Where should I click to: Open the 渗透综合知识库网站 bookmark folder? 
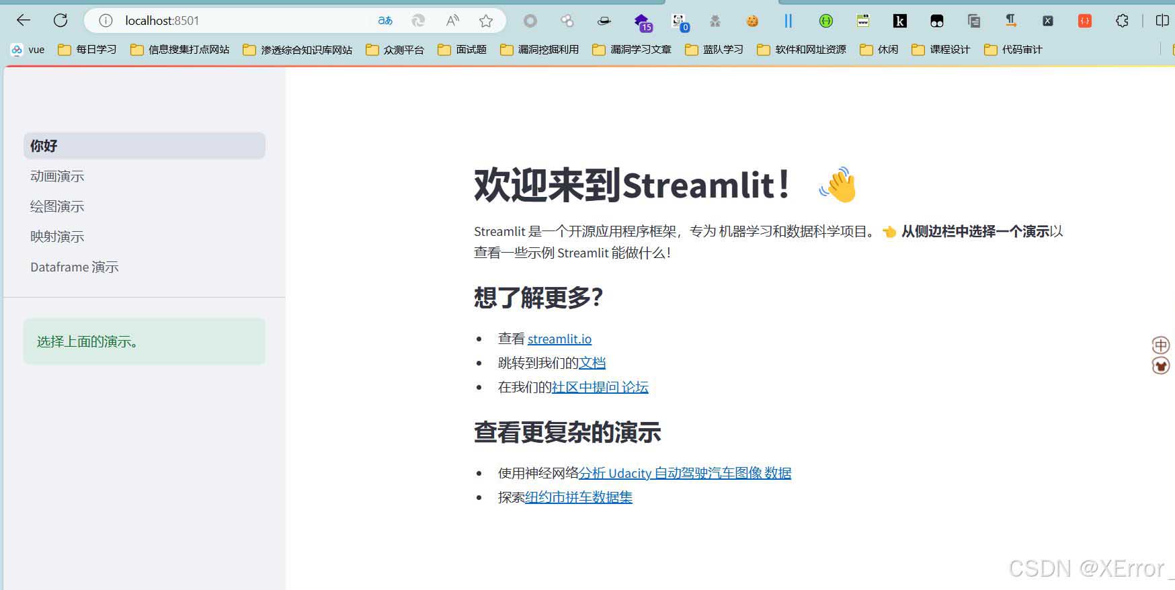point(297,50)
